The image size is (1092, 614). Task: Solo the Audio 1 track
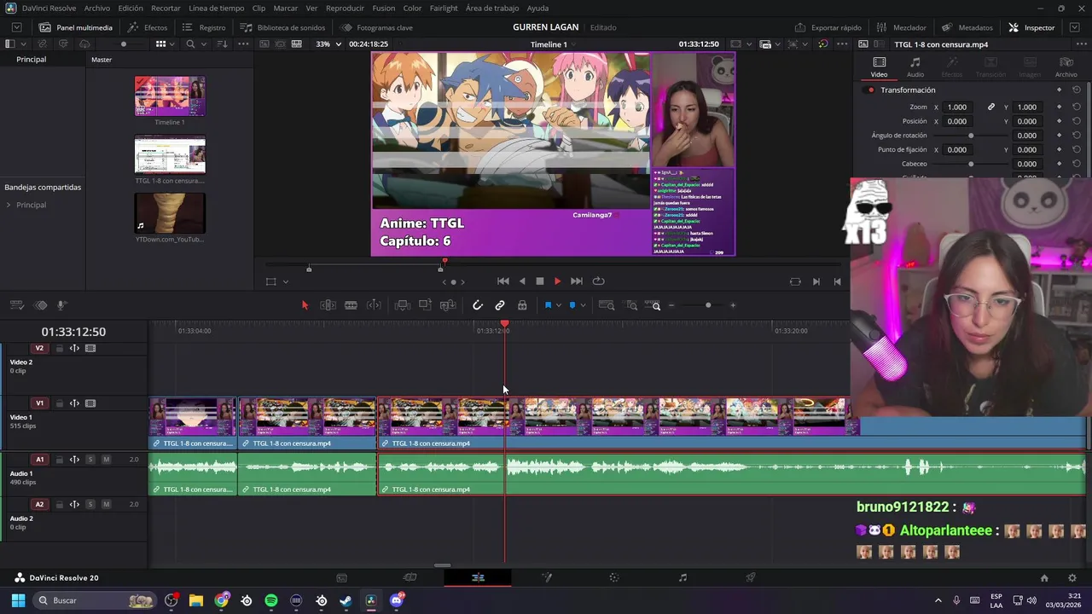pos(90,460)
